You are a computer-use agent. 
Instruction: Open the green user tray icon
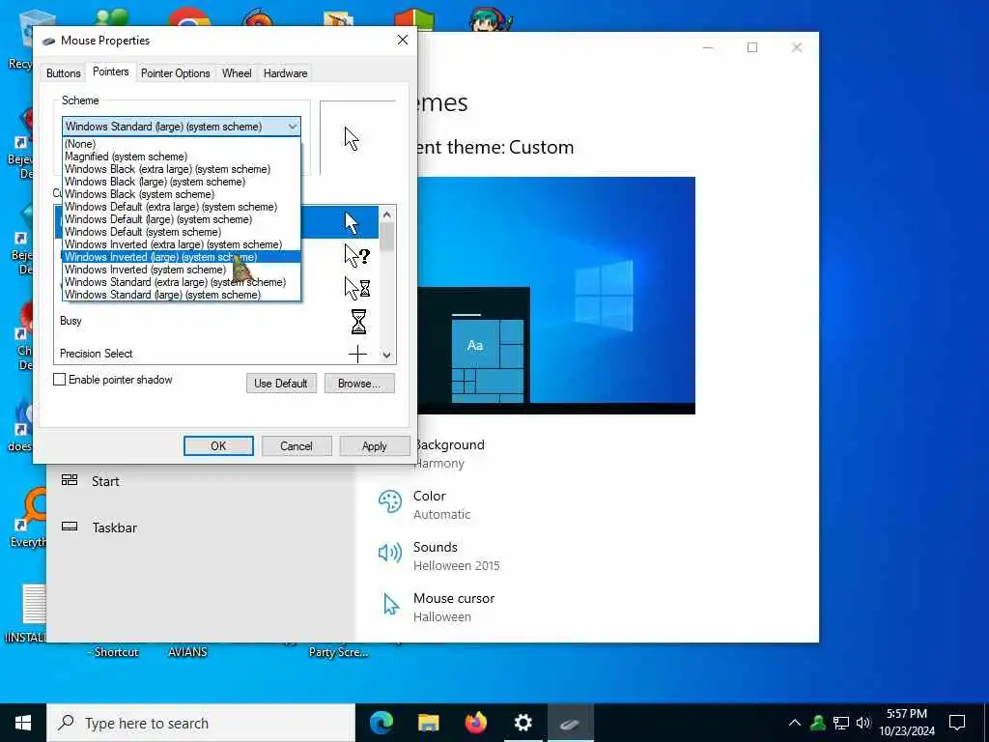coord(818,723)
